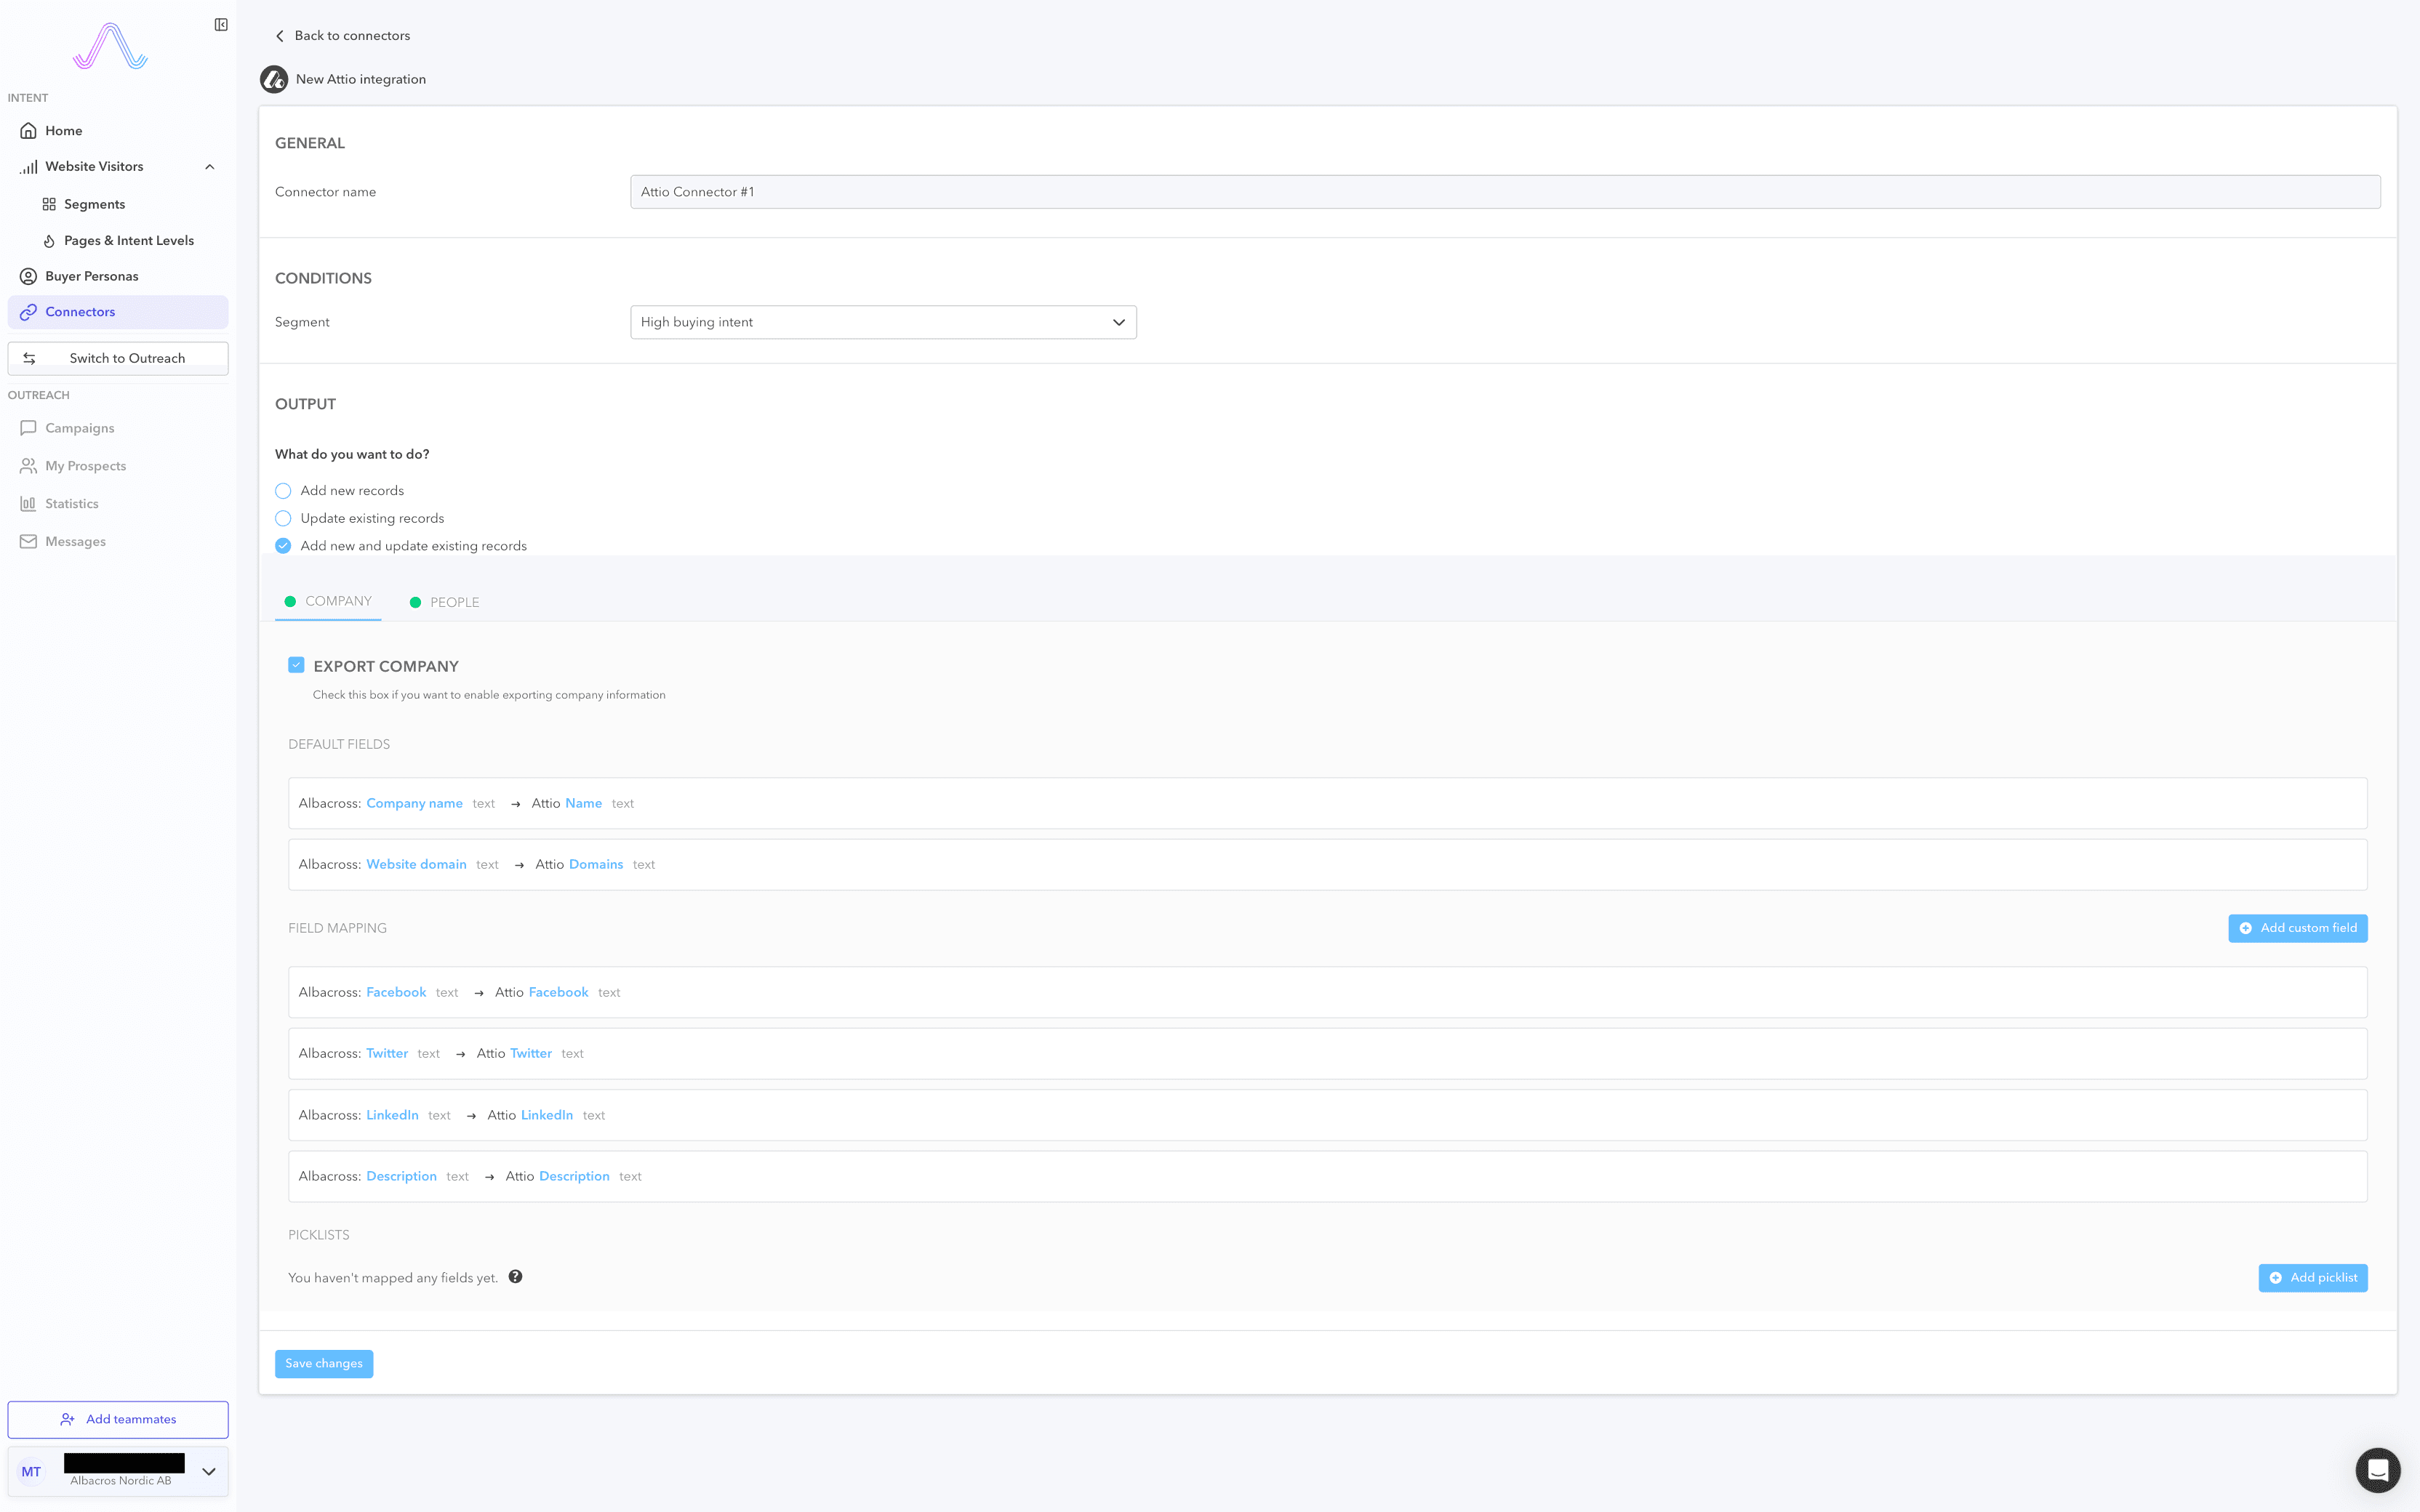Click the Attio Name field link

584,804
